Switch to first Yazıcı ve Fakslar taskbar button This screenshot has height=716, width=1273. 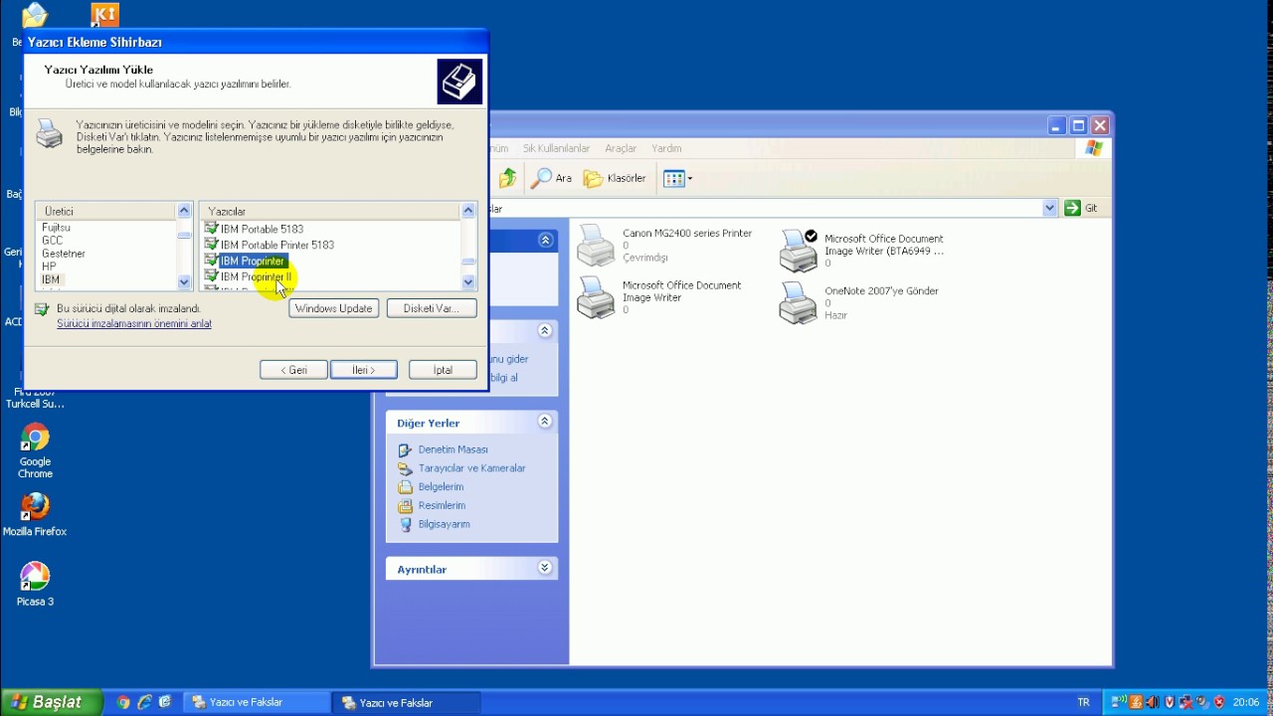257,702
